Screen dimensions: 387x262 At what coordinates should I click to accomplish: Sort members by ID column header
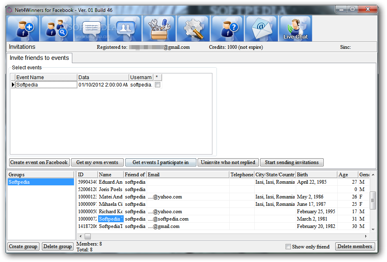[x=88, y=175]
